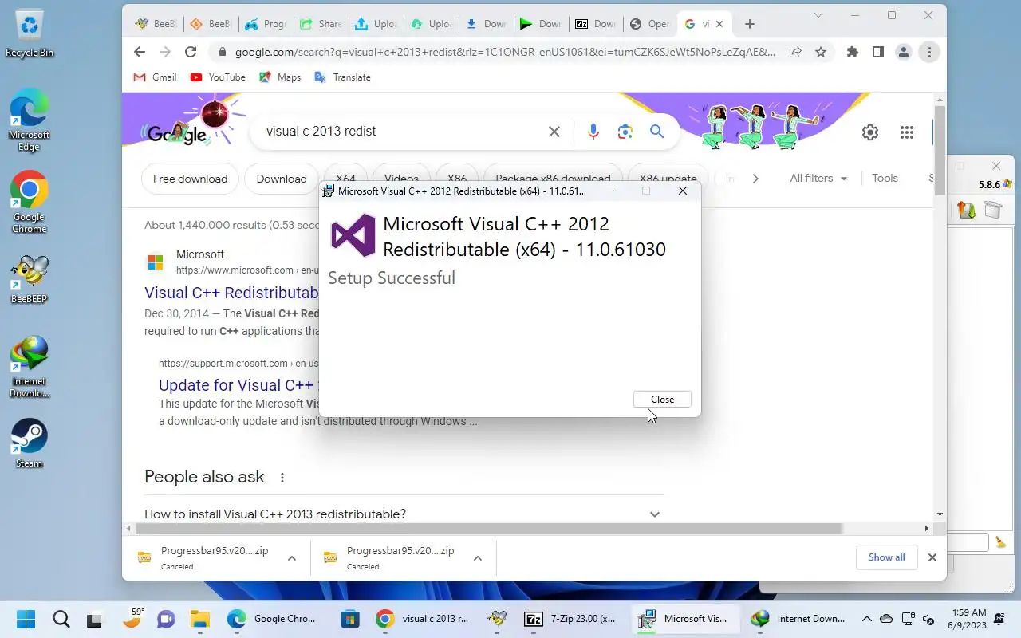Open Google quick settings gear
Screen dimensions: 1021x638
[870, 132]
